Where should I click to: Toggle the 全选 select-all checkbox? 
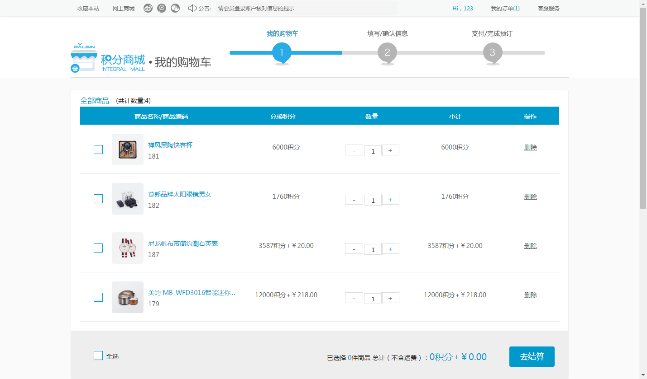(x=98, y=356)
